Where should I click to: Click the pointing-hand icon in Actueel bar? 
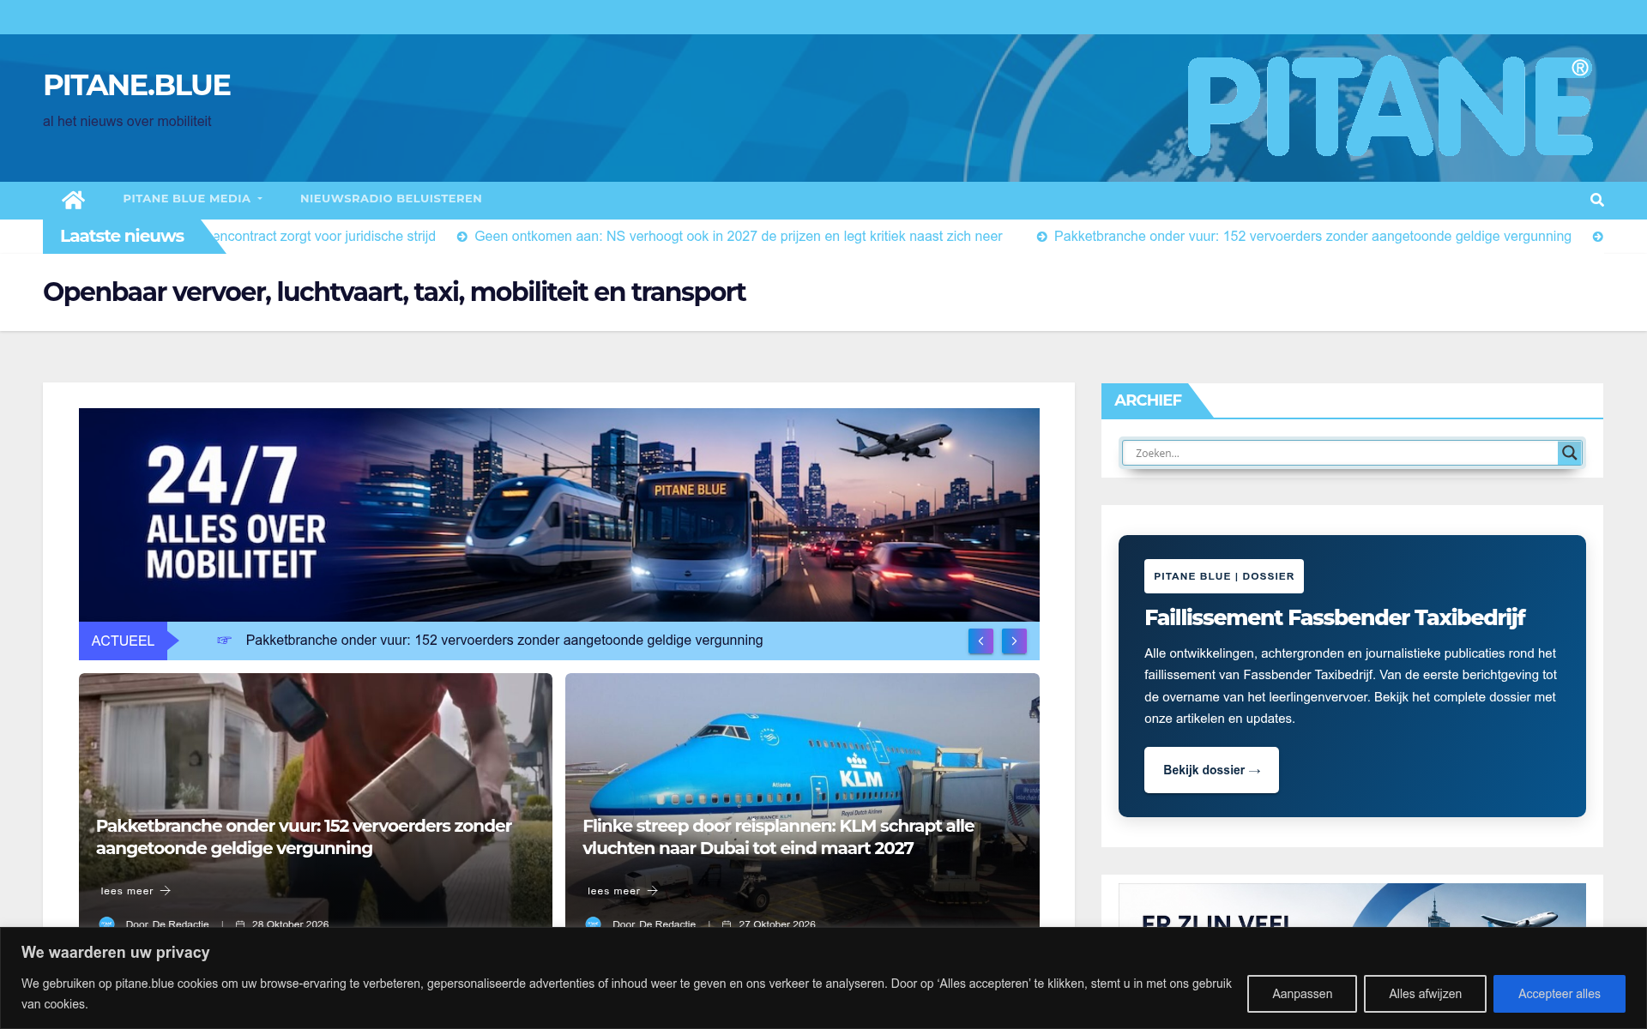pos(224,640)
